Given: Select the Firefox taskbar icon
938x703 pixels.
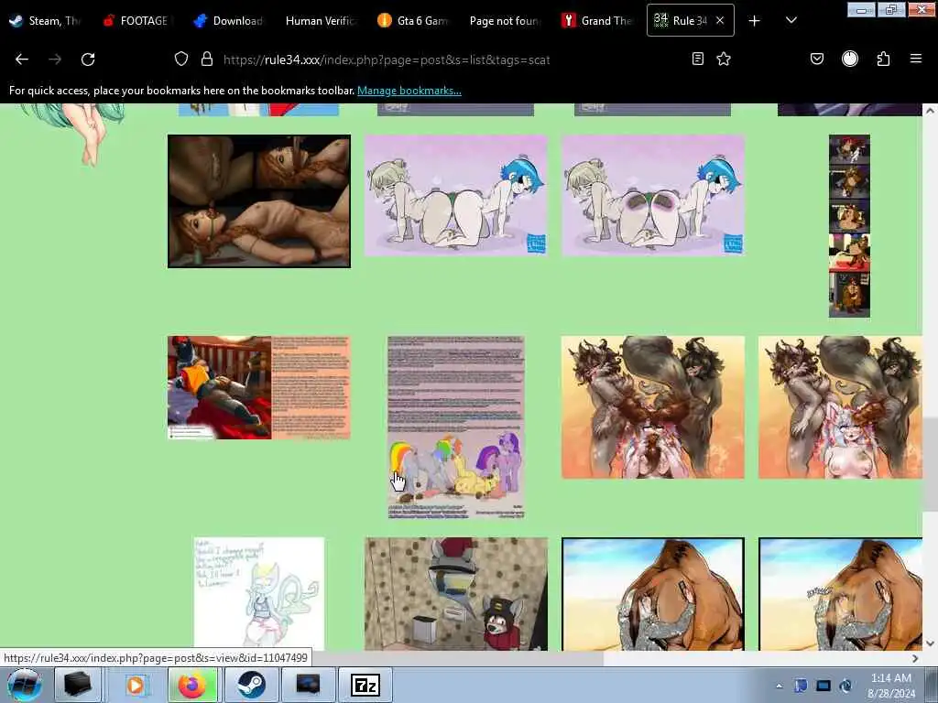Looking at the screenshot, I should click(192, 685).
